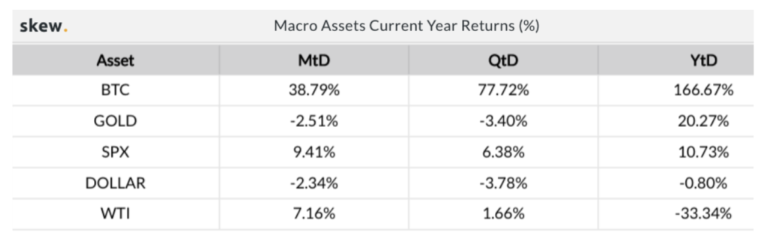Viewport: 777px width, 245px height.
Task: Click the BTC asset row label
Action: coord(115,91)
